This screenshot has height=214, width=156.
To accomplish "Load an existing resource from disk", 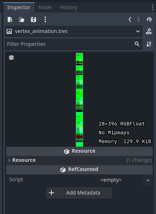I will coord(22,19).
